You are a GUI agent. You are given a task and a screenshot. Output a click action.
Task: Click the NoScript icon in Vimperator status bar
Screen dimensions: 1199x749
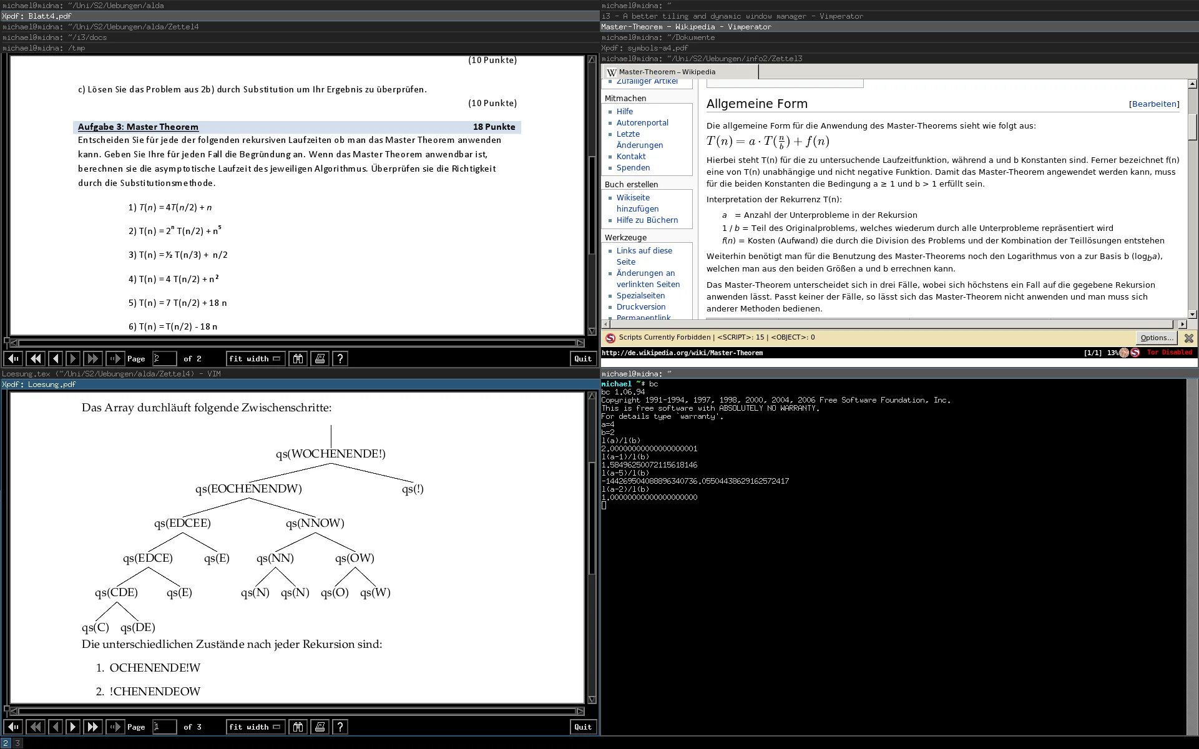pyautogui.click(x=1135, y=353)
